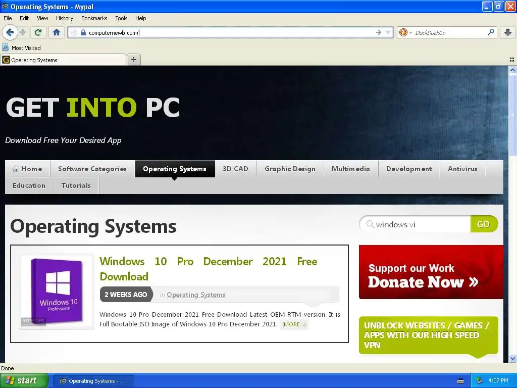Go to Home in site navigation
517x388 pixels.
pyautogui.click(x=27, y=169)
